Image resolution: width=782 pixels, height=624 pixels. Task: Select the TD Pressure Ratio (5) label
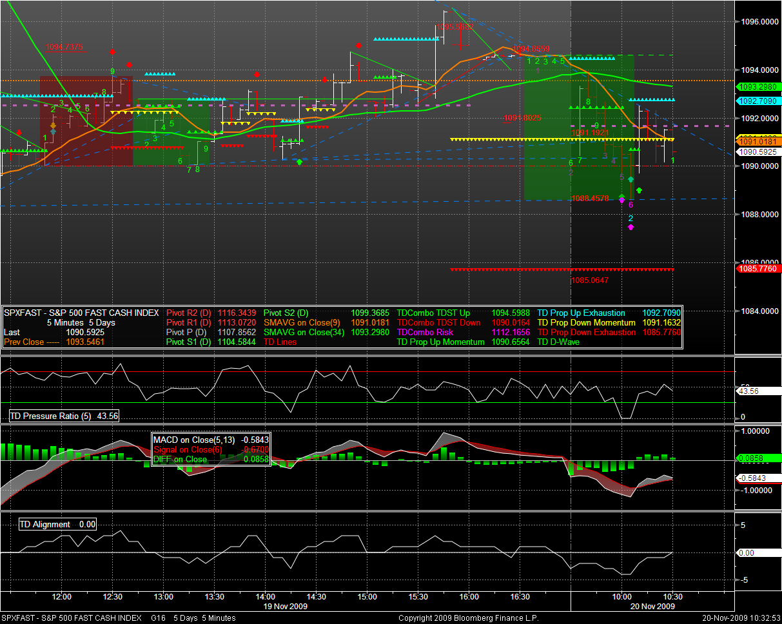point(63,416)
